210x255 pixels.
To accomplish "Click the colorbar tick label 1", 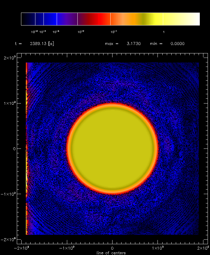I will pos(163,32).
